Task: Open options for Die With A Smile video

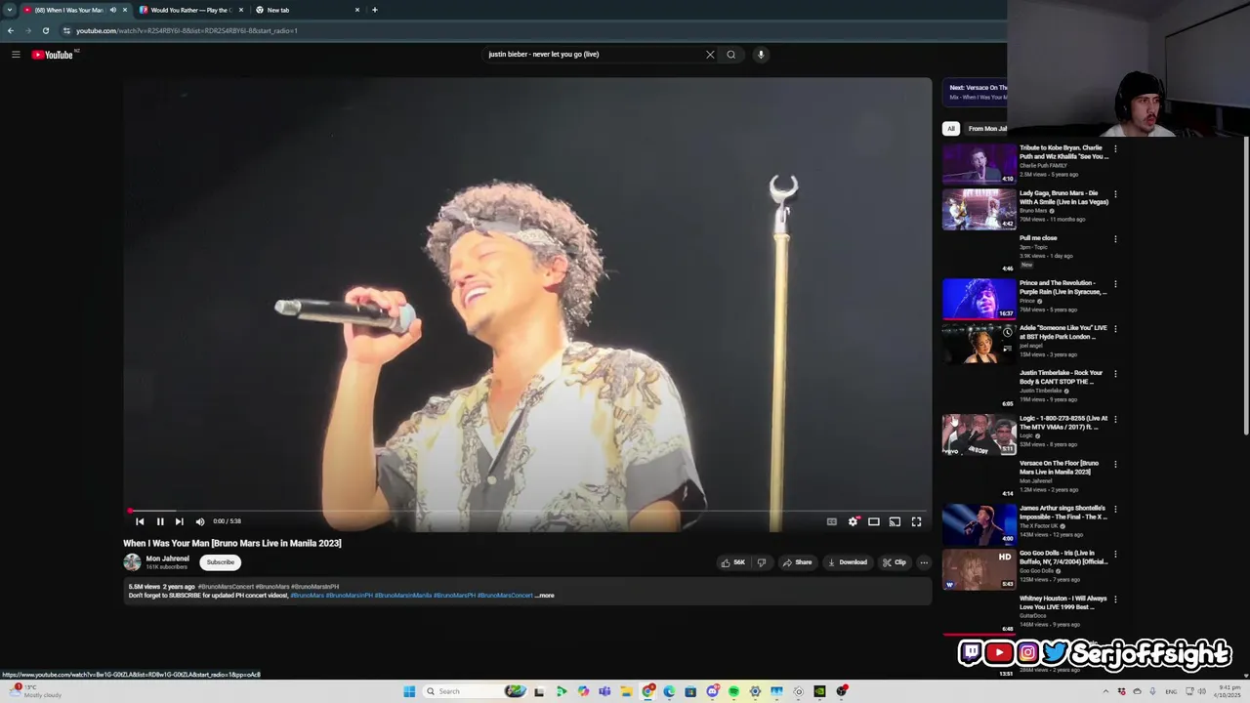Action: pyautogui.click(x=1115, y=194)
